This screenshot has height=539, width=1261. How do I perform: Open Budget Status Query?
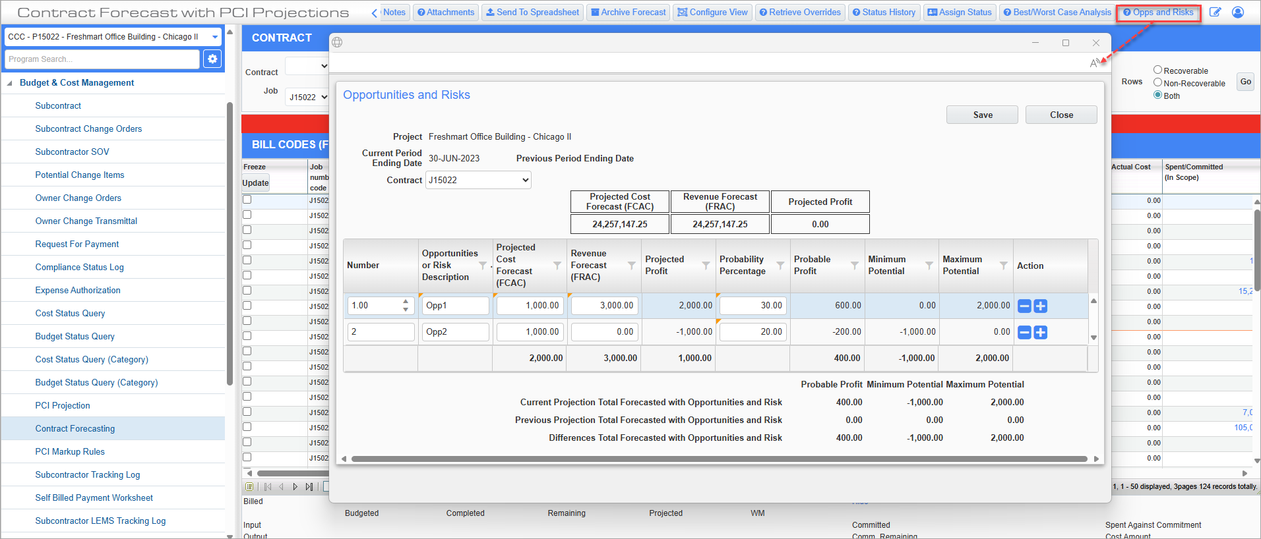coord(75,337)
